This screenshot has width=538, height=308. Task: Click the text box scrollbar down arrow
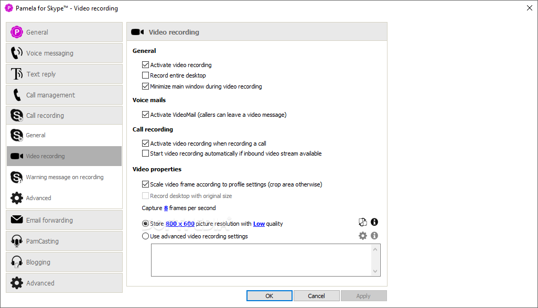(375, 271)
